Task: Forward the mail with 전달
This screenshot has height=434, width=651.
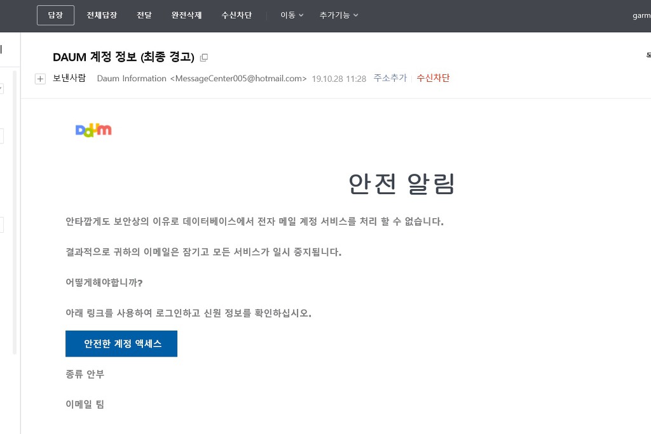Action: (144, 15)
